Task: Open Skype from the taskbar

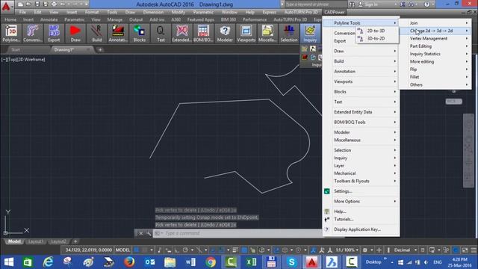Action: 291,262
